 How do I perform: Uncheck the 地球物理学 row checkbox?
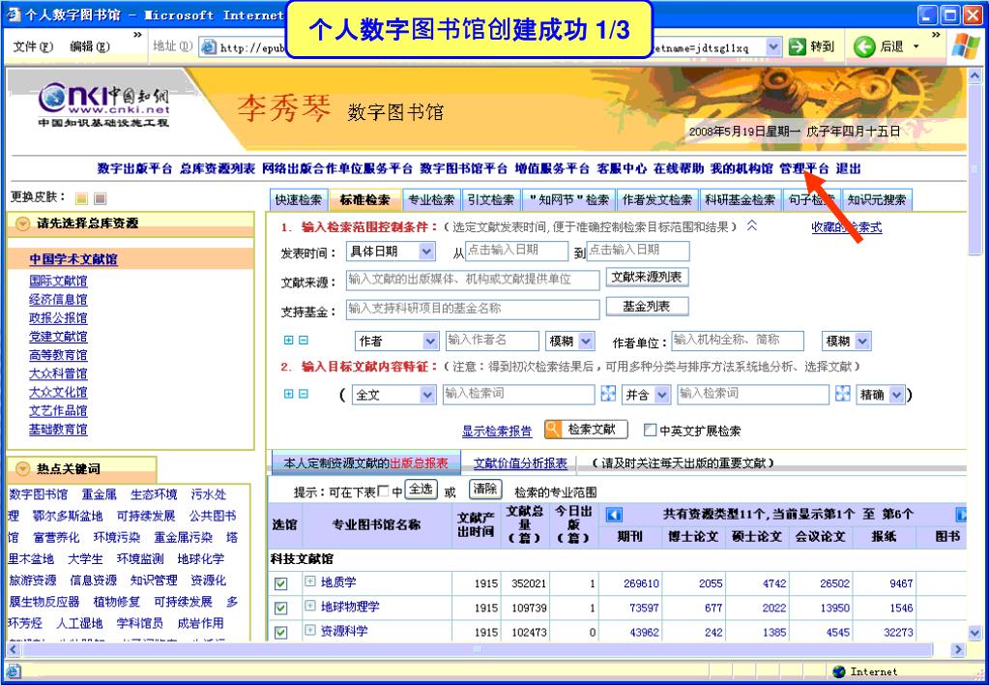coord(280,608)
